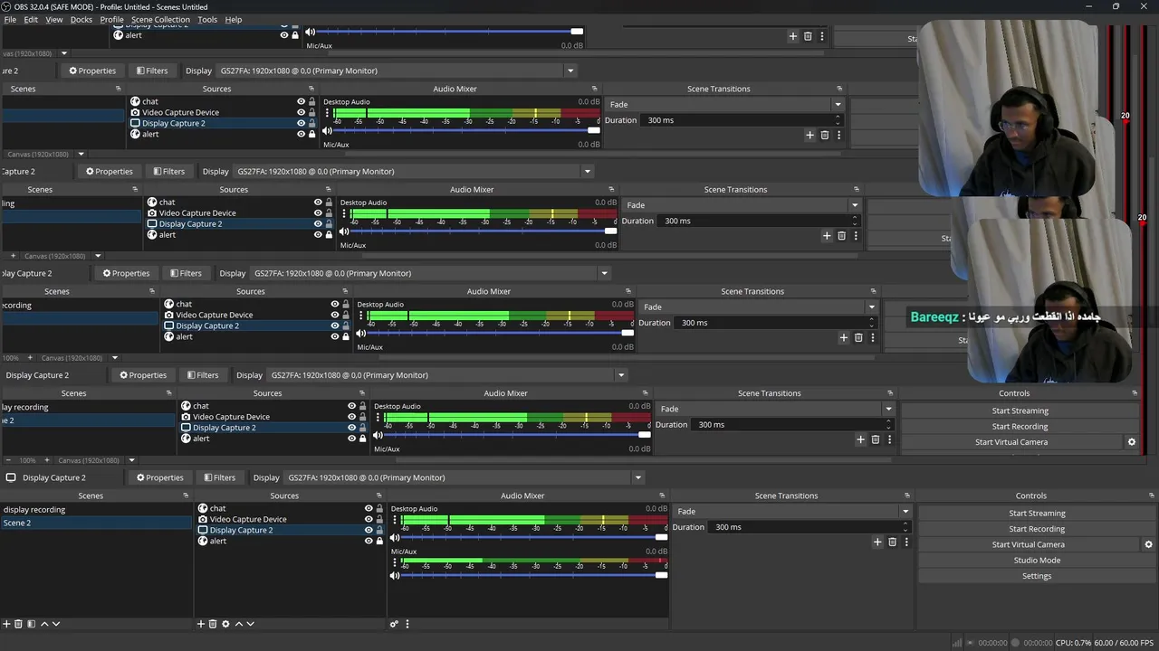Click 'CPU: 0.7%' in status bar

(x=1074, y=643)
